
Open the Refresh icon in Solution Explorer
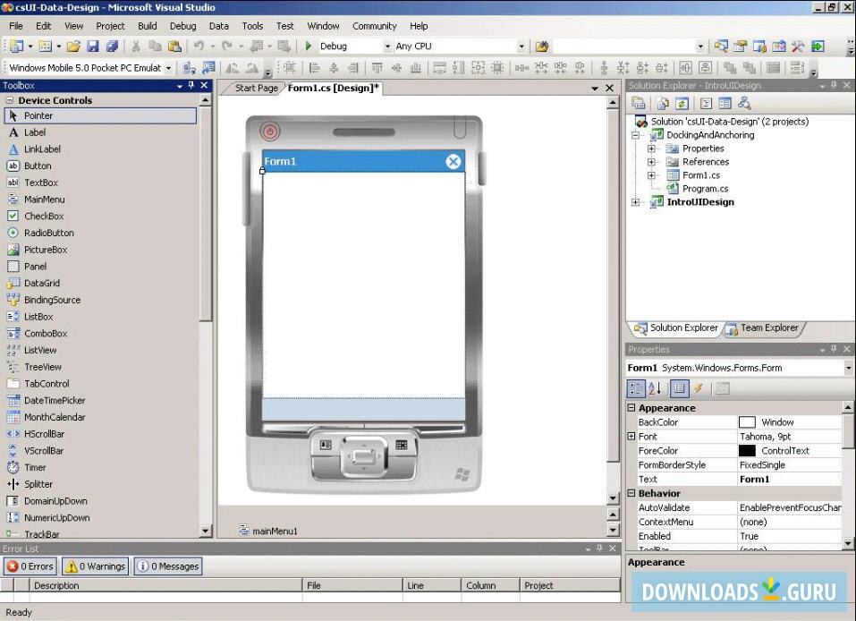[682, 103]
